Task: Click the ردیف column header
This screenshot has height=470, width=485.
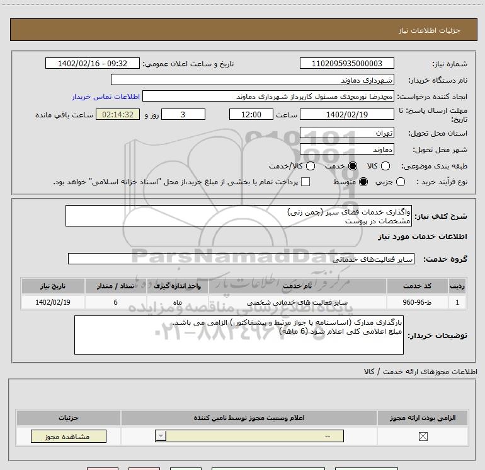Action: 457,286
